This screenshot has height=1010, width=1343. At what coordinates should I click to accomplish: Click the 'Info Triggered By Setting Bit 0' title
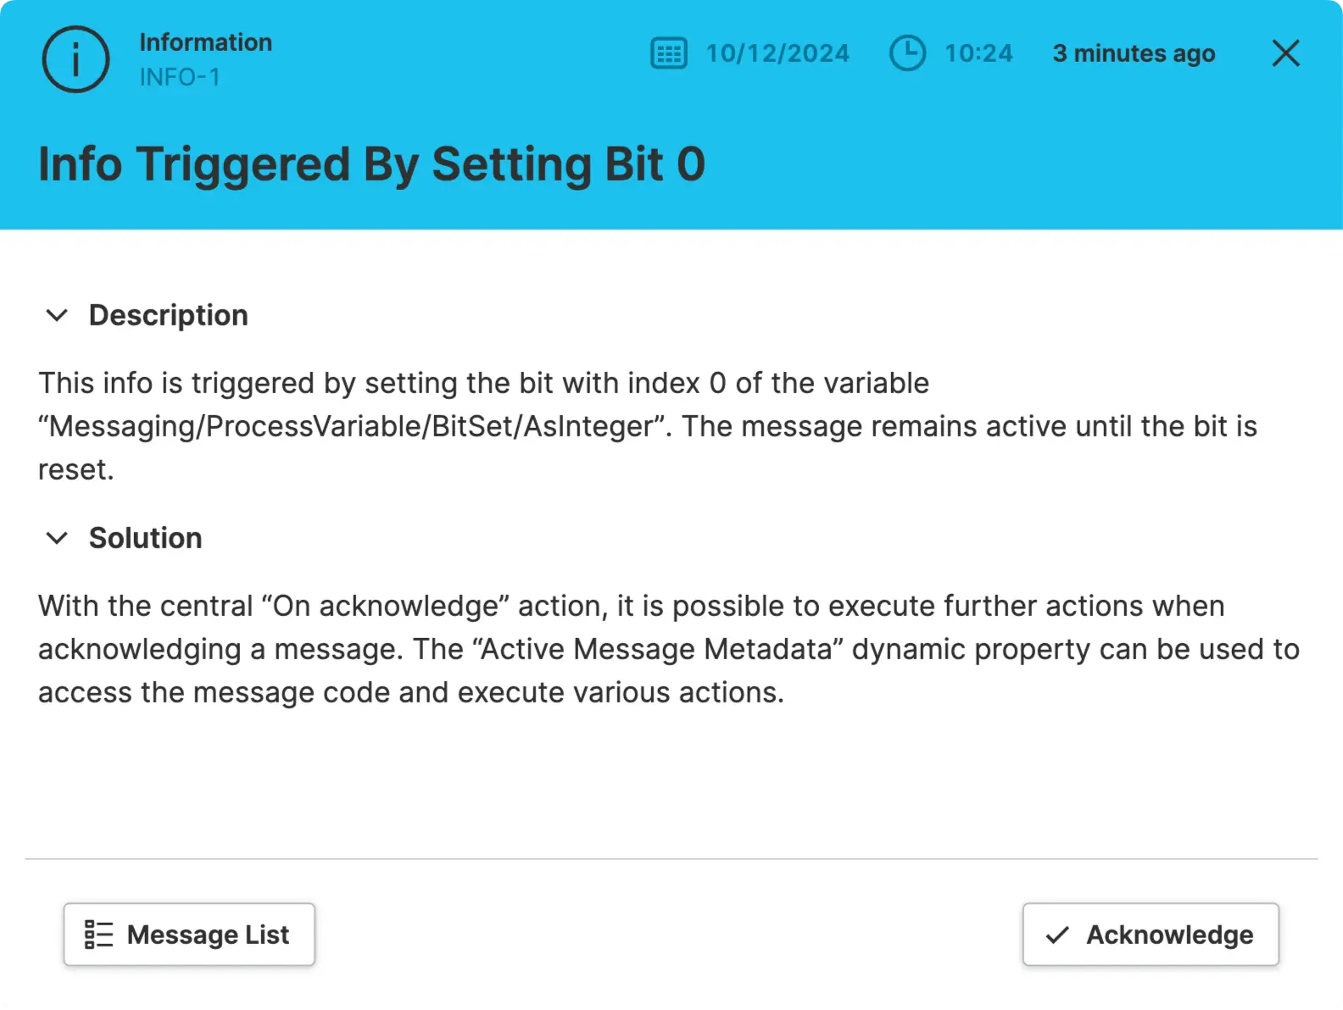tap(371, 164)
